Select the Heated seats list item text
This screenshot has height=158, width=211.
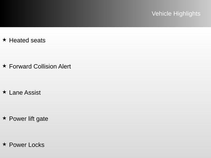click(x=27, y=40)
